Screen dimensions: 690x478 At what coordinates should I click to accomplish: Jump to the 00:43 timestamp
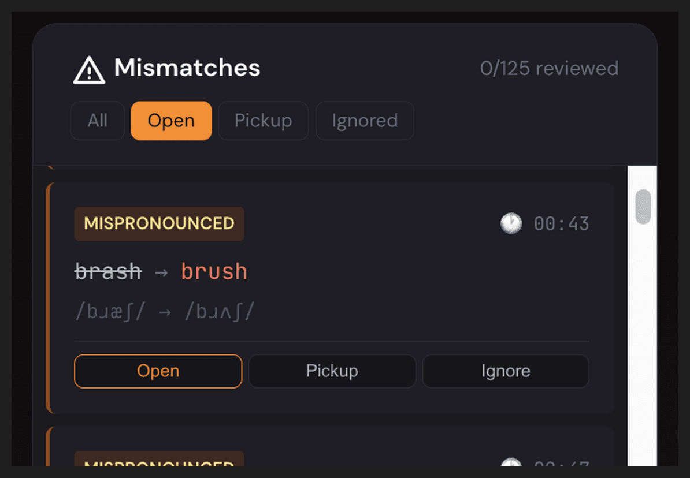561,224
